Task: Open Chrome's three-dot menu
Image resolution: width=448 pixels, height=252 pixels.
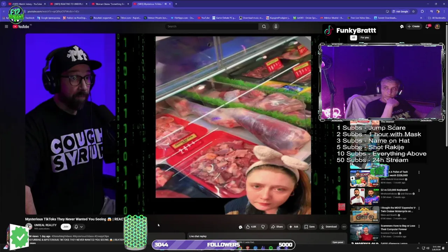Action: tap(443, 11)
